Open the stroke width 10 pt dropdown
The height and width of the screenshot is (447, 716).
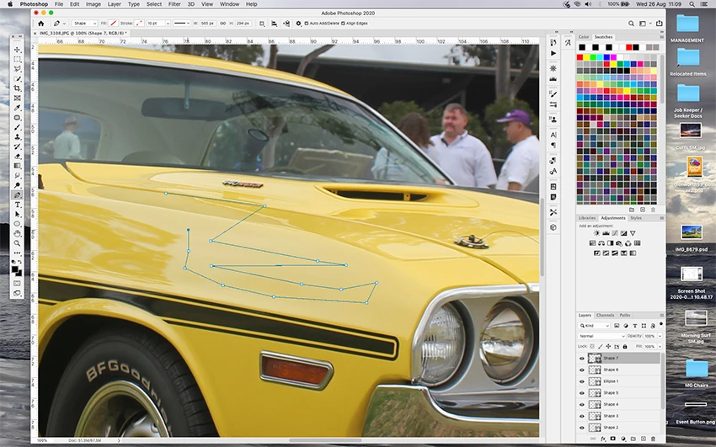click(168, 24)
